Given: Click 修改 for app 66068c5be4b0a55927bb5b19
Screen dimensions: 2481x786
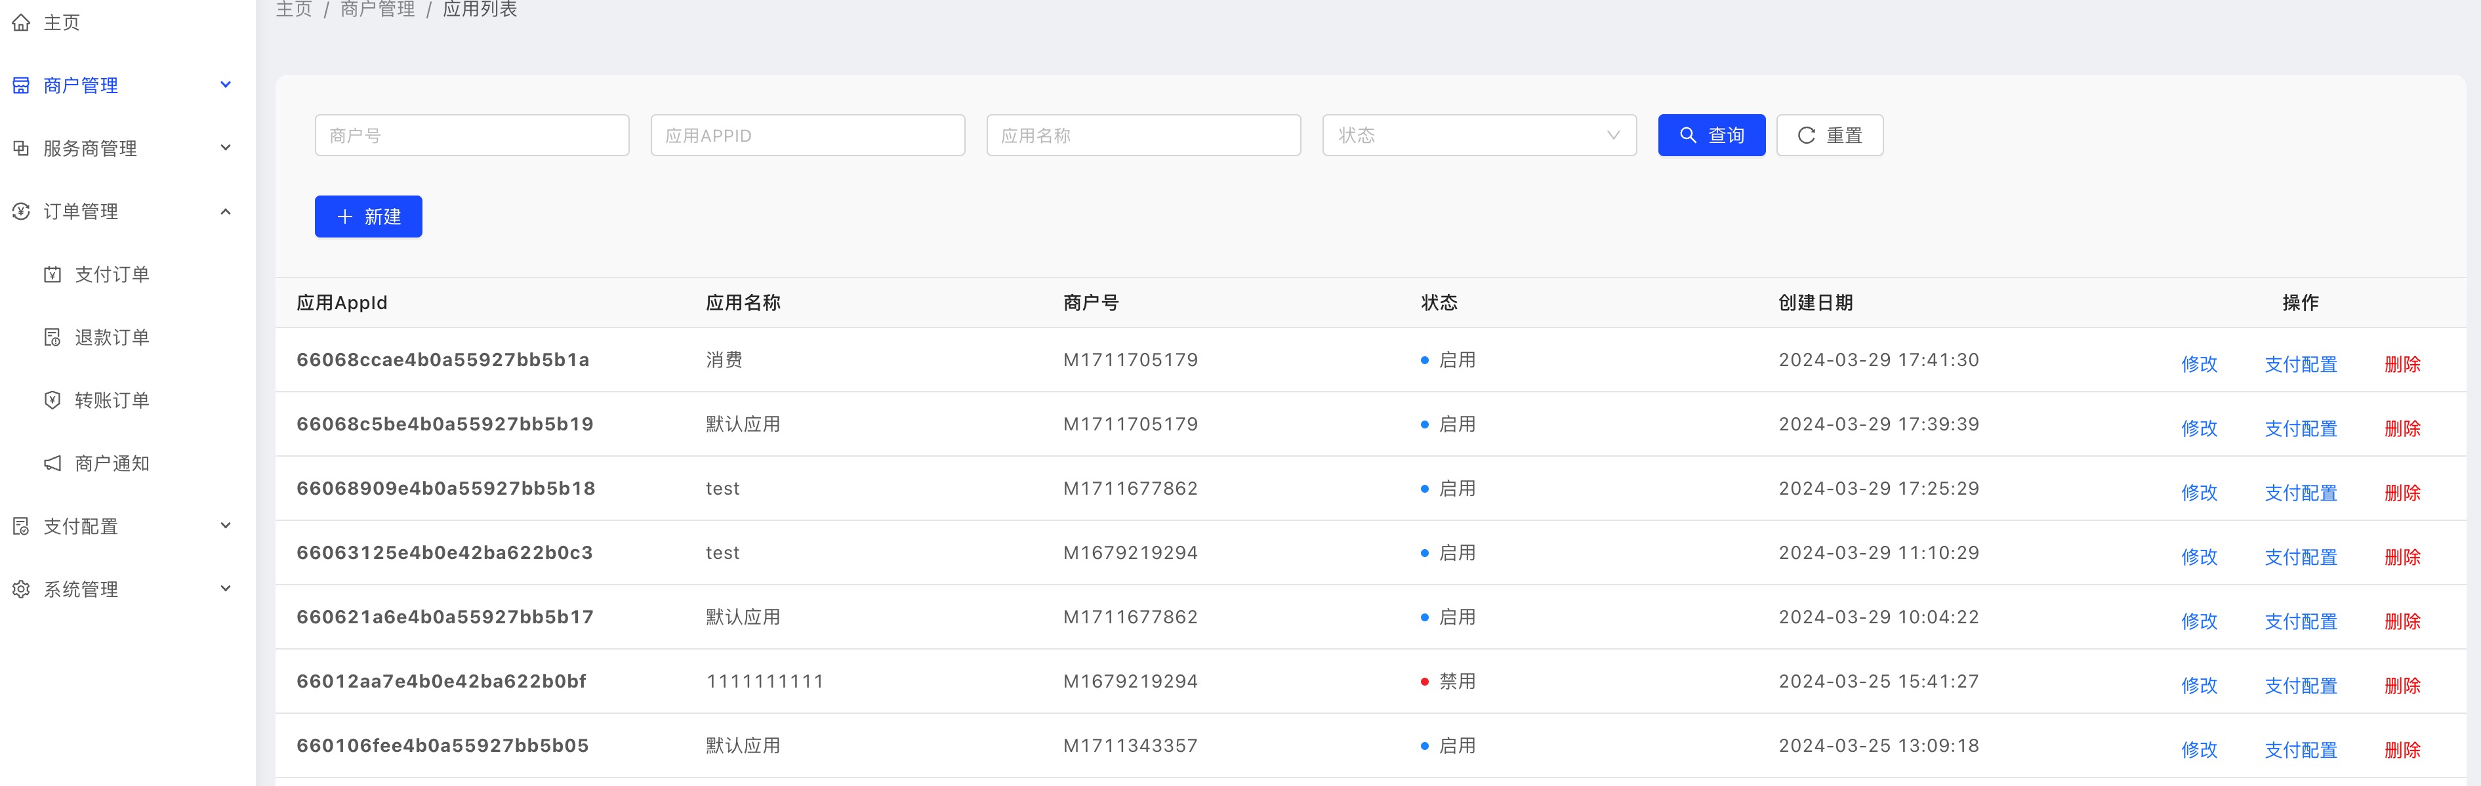Looking at the screenshot, I should pos(2199,428).
